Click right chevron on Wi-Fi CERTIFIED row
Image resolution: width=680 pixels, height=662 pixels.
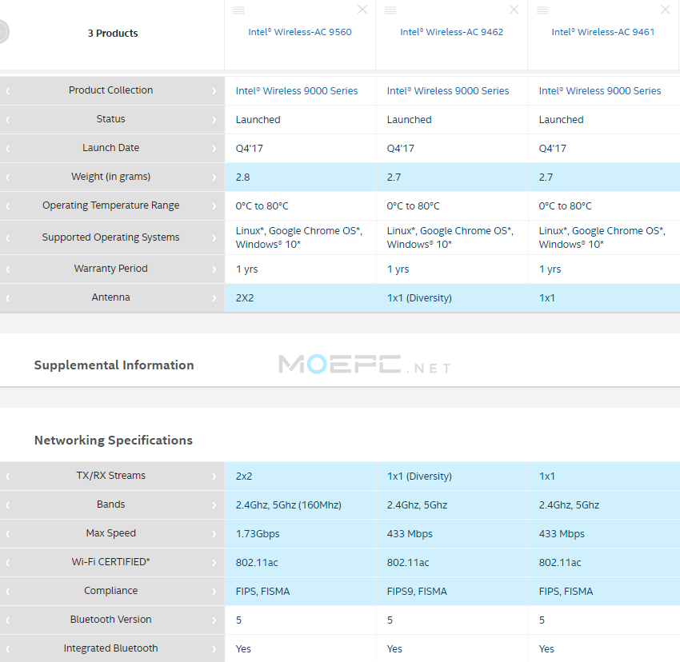click(x=214, y=562)
